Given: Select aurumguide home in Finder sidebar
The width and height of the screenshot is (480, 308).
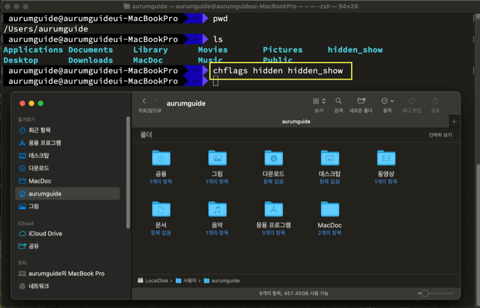Looking at the screenshot, I should click(x=67, y=194).
